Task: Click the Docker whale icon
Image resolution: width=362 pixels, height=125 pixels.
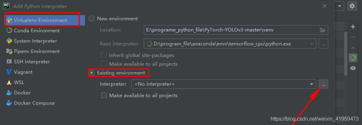Action: (9, 93)
